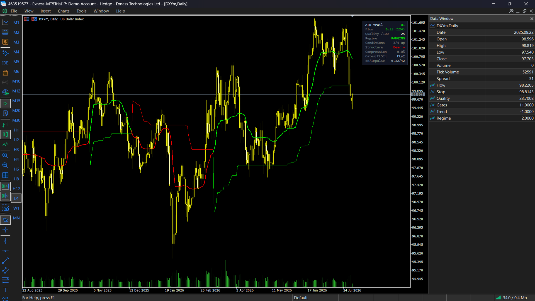Zoom out of the chart

(5, 165)
